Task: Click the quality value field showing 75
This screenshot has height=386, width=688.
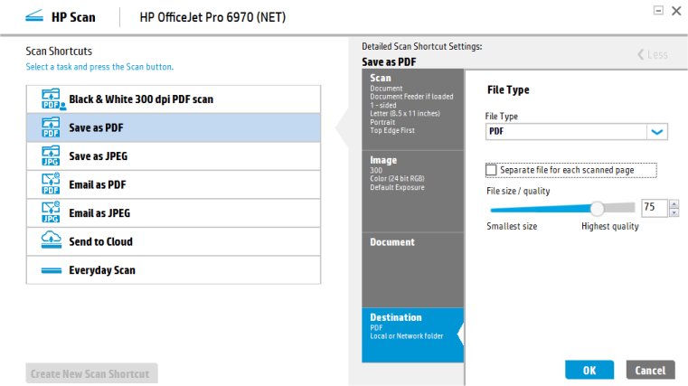Action: [x=653, y=208]
